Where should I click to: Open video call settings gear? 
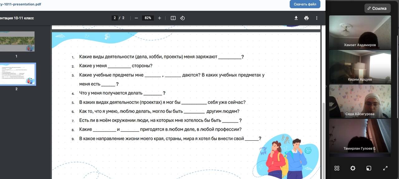tap(353, 168)
